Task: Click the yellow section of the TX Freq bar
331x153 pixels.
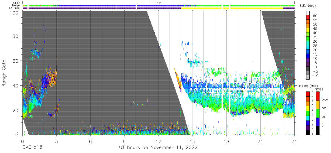Action: [x=232, y=8]
